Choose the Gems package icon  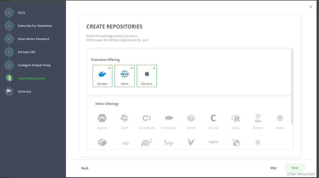(280, 118)
